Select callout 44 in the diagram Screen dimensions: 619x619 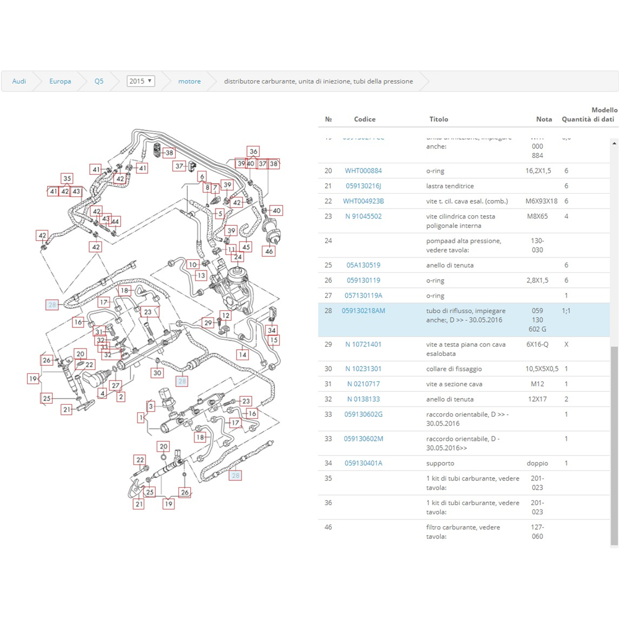(x=115, y=222)
